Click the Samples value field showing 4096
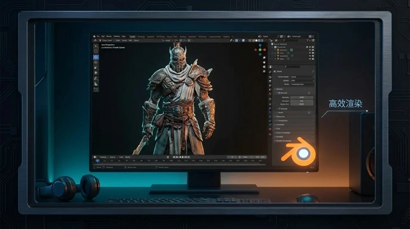Viewport: 410px width, 229px height. pyautogui.click(x=302, y=97)
